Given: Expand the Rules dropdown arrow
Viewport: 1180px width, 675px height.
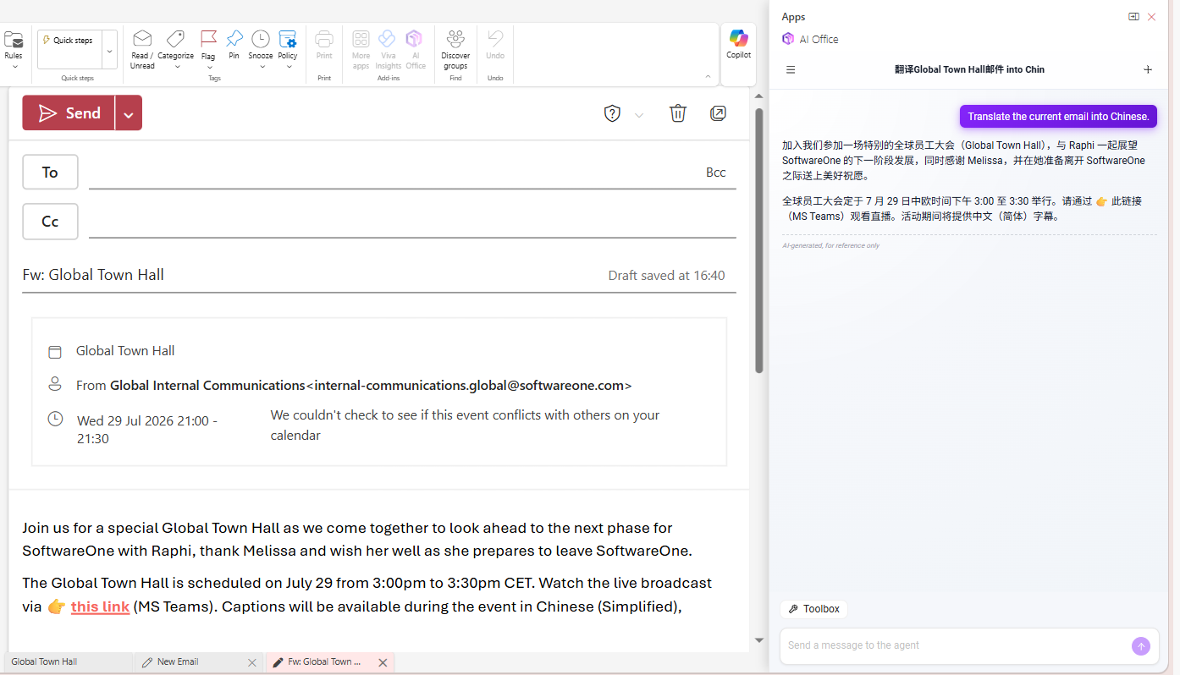Looking at the screenshot, I should (14, 66).
